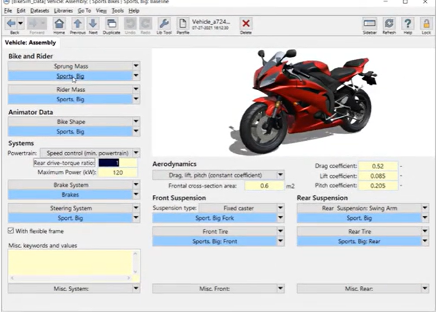Open the Sports, Big: Front tire link
Screen dimensions: 436x313
[215, 241]
